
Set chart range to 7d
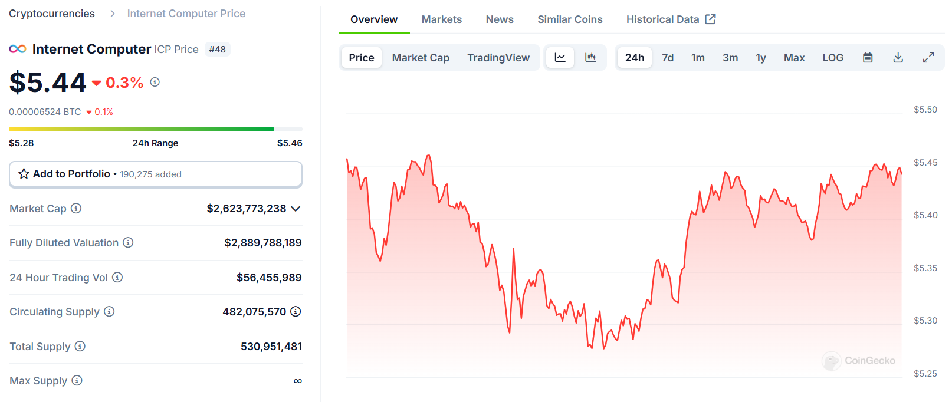[668, 58]
